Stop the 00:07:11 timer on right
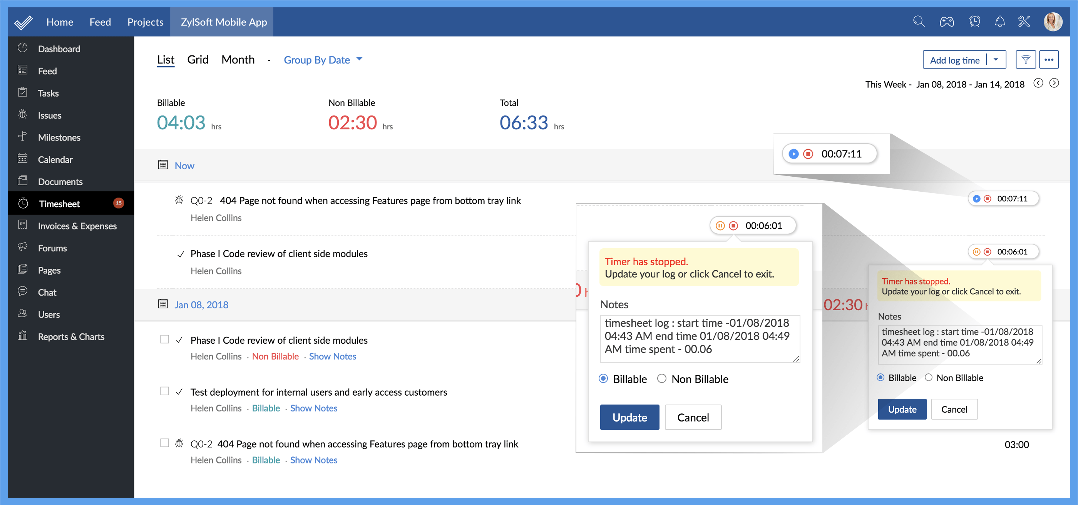This screenshot has height=505, width=1078. [988, 199]
